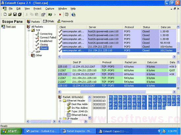
Task: Select the Other tree item
Action: 39,56
